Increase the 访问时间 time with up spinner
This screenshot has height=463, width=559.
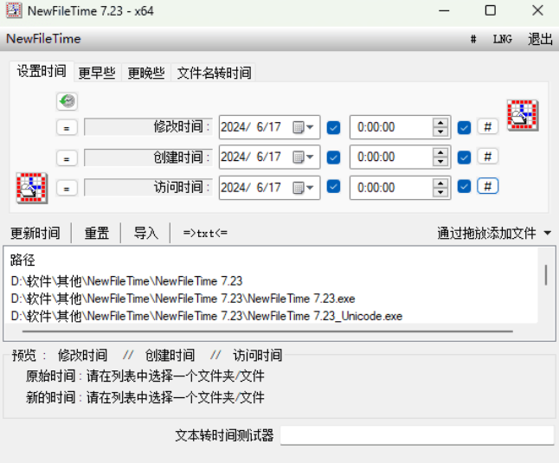pos(440,183)
